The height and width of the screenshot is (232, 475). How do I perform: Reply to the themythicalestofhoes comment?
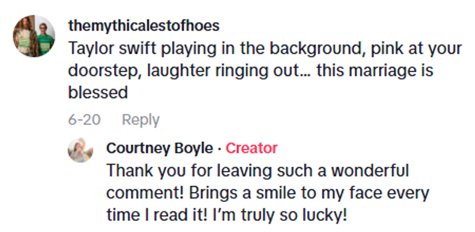[141, 120]
